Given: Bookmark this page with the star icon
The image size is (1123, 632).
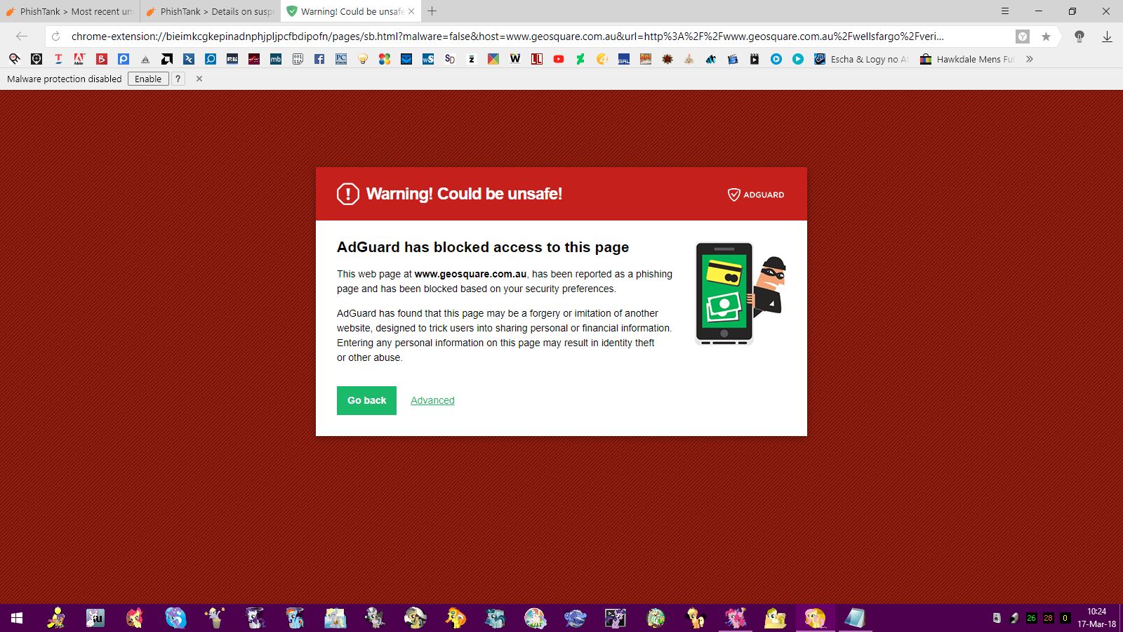Looking at the screenshot, I should 1046,37.
